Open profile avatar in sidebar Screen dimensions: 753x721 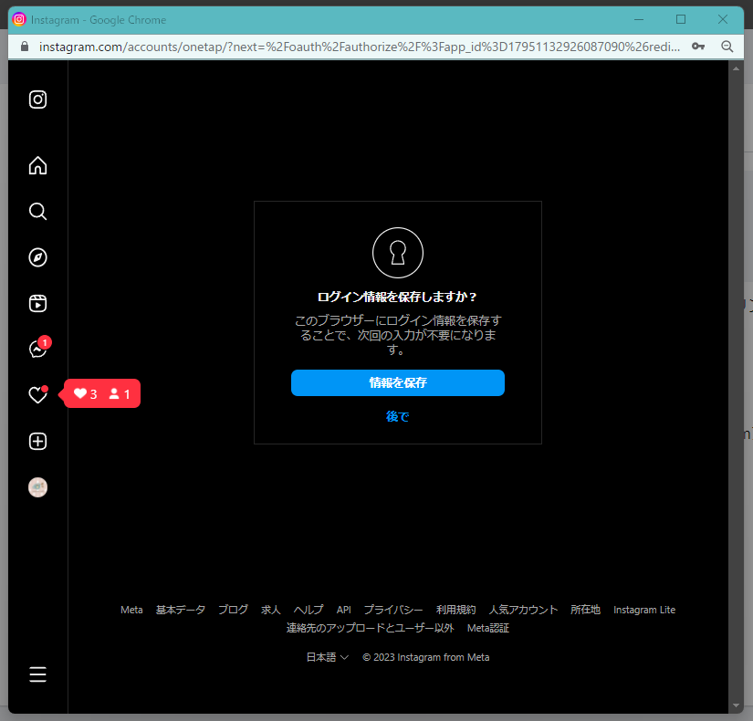coord(37,487)
